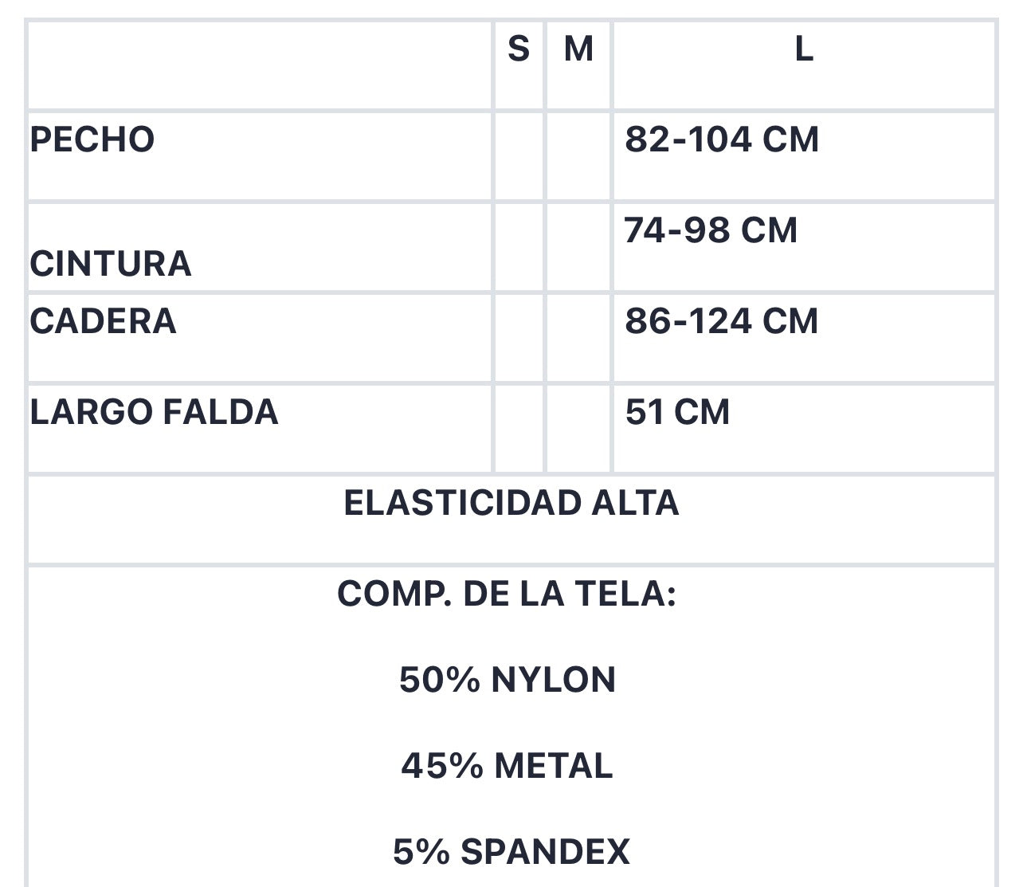Click the empty S cell in PECHO row
The image size is (1023, 887).
coord(519,156)
